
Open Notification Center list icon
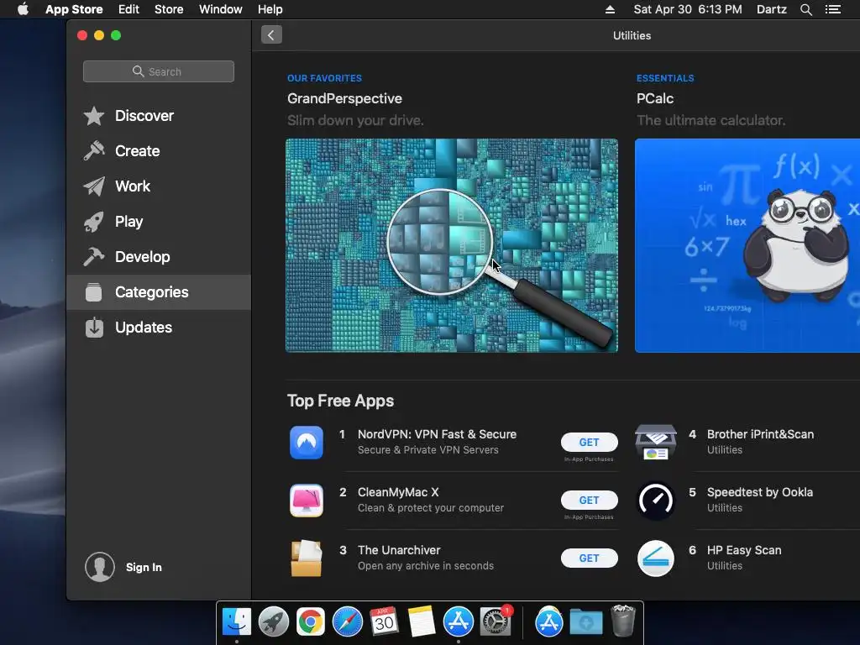pyautogui.click(x=832, y=9)
